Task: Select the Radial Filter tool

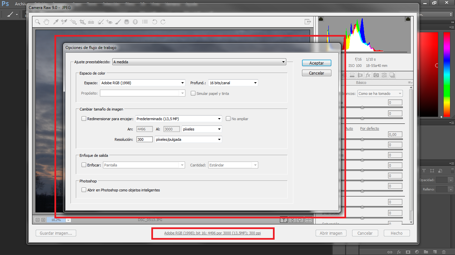Action: (x=135, y=22)
